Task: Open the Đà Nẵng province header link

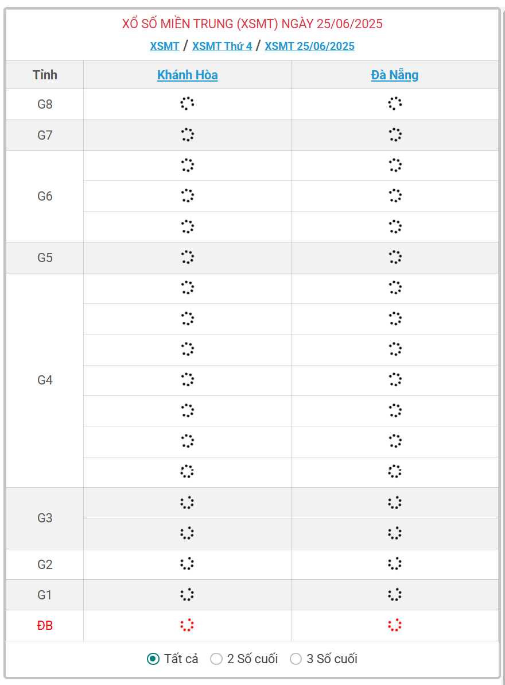Action: (x=395, y=75)
